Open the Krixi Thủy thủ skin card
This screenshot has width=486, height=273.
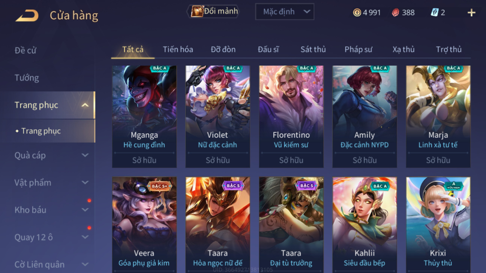coord(438,225)
